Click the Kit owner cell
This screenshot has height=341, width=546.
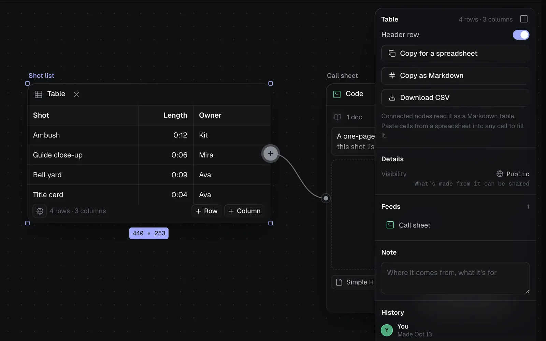[x=232, y=135]
